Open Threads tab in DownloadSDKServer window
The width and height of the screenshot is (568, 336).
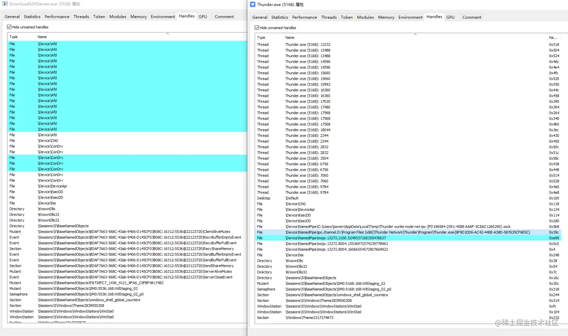tap(81, 17)
